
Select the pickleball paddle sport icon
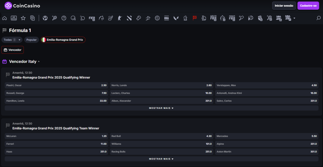pos(241,18)
